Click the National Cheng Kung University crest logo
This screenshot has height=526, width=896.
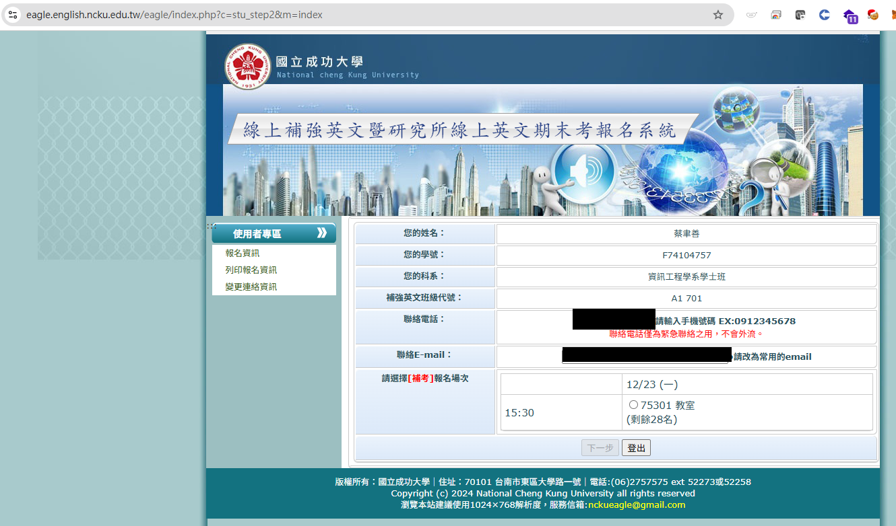pos(248,67)
